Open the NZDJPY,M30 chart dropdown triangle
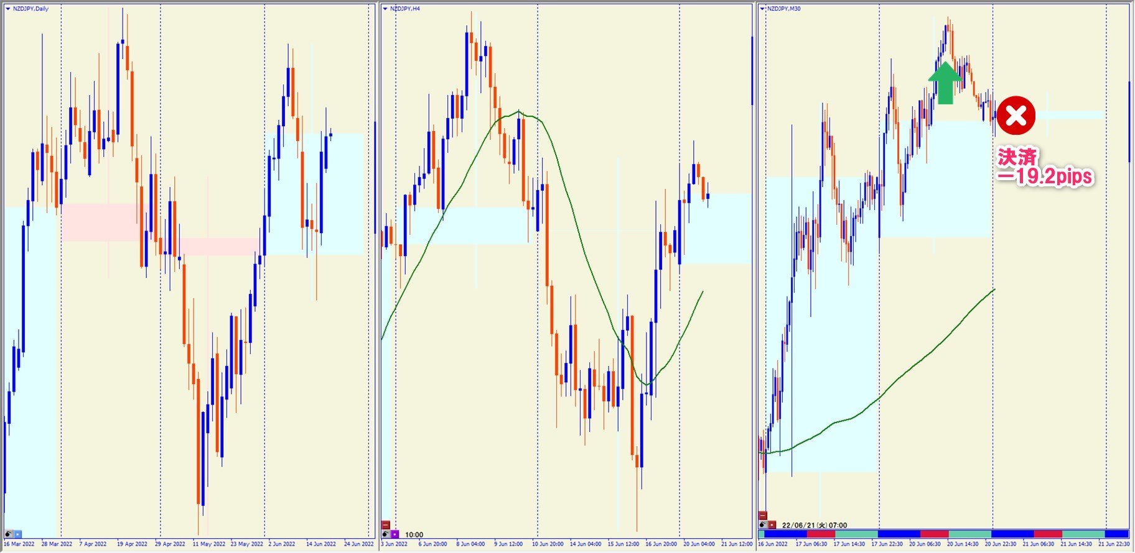Image resolution: width=1135 pixels, height=553 pixels. coord(762,9)
